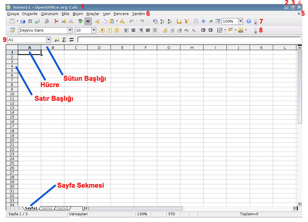Click Sort Descending icon
The image size is (308, 222).
click(x=170, y=21)
